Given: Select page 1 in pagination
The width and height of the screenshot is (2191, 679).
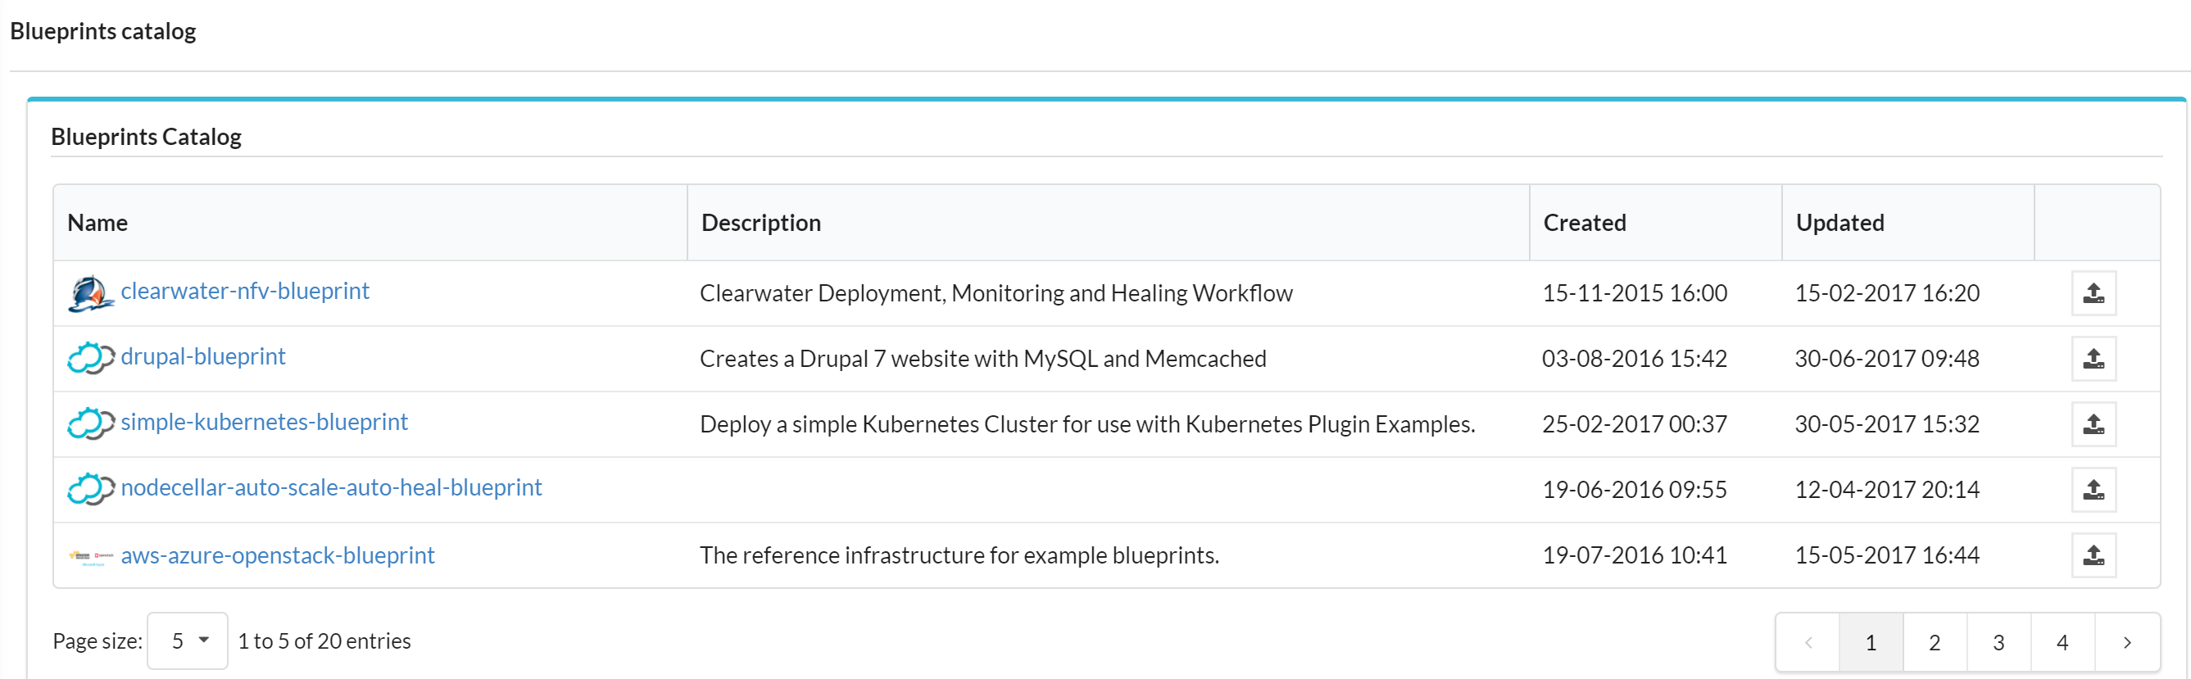Looking at the screenshot, I should point(1871,642).
